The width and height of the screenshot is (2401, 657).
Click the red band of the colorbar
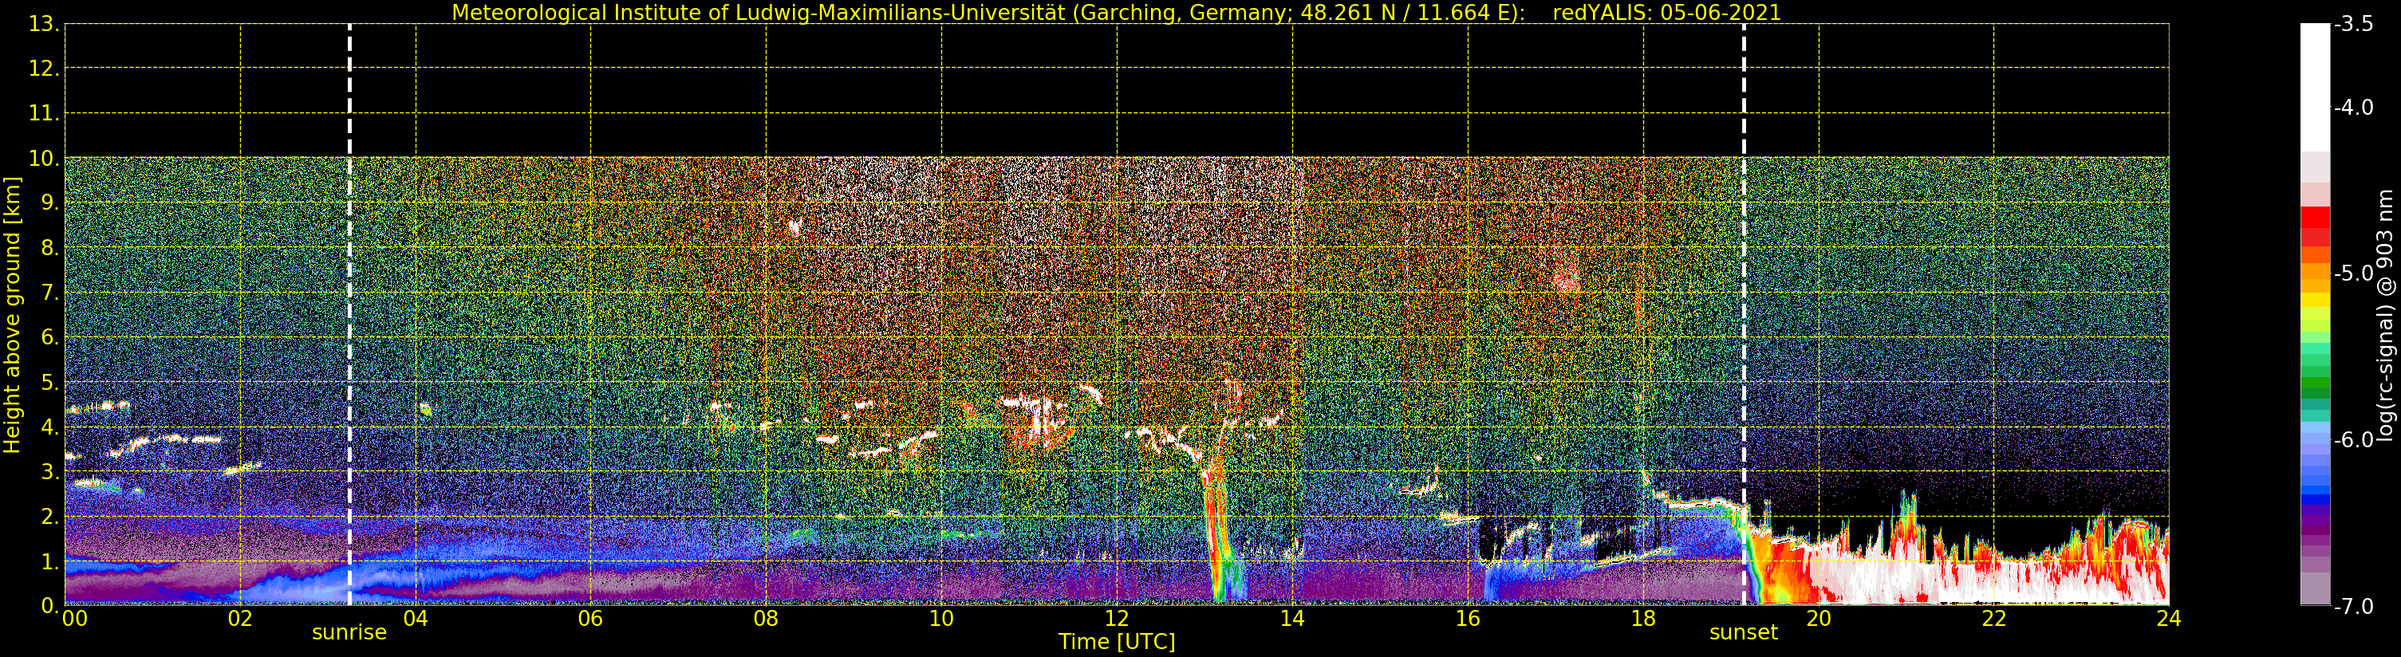[x=2315, y=226]
